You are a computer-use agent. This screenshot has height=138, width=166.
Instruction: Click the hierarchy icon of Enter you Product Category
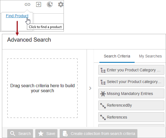click(103, 70)
